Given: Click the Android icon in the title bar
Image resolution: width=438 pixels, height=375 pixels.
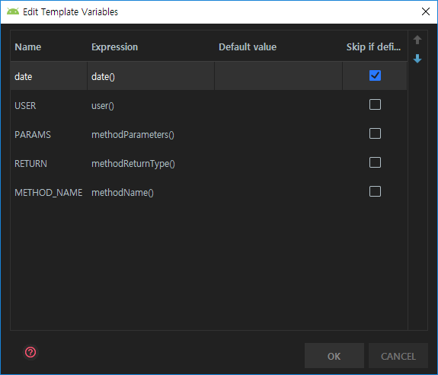Looking at the screenshot, I should click(13, 11).
